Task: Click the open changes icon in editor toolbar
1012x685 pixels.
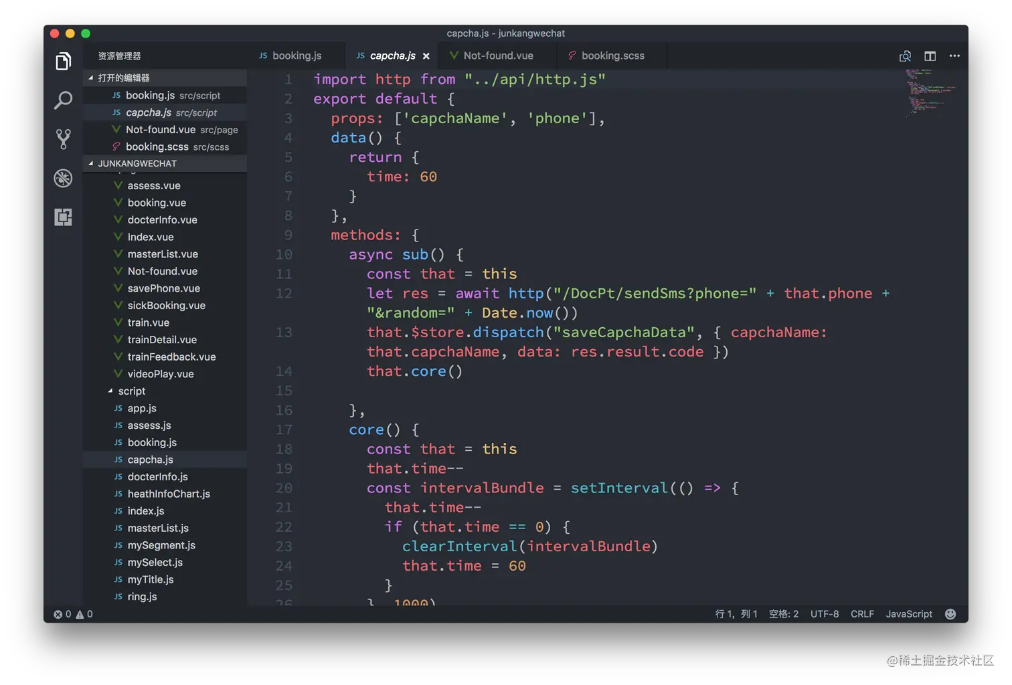Action: pos(905,56)
